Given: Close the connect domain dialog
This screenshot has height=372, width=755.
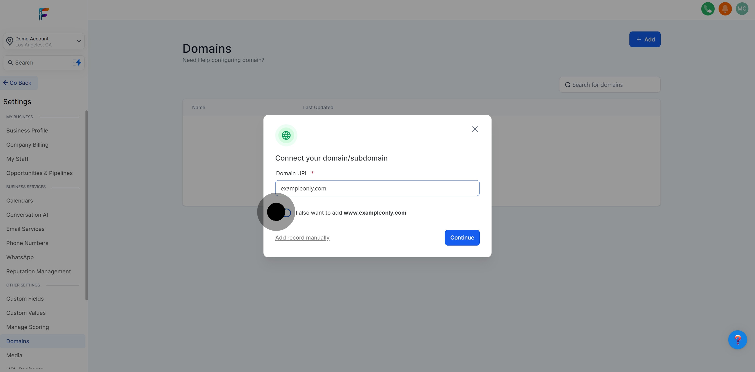Looking at the screenshot, I should 475,129.
